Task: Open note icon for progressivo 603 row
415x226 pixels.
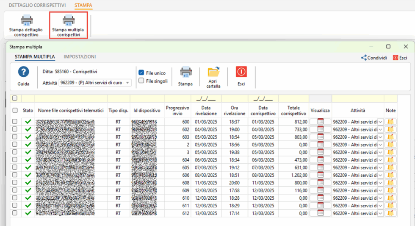Action: (390, 137)
